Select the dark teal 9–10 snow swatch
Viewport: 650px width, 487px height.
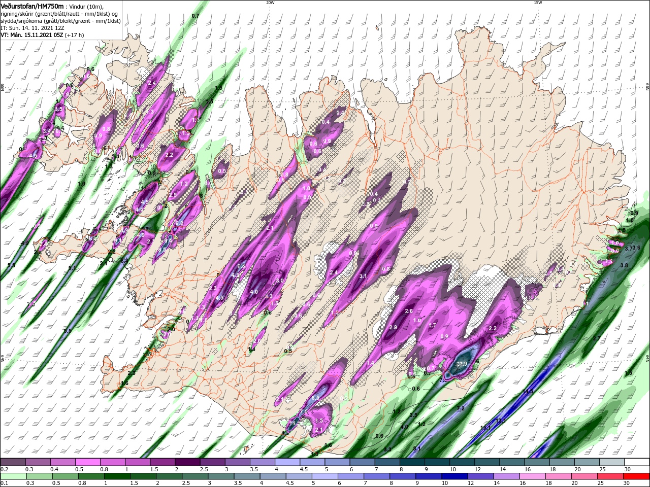[437, 462]
